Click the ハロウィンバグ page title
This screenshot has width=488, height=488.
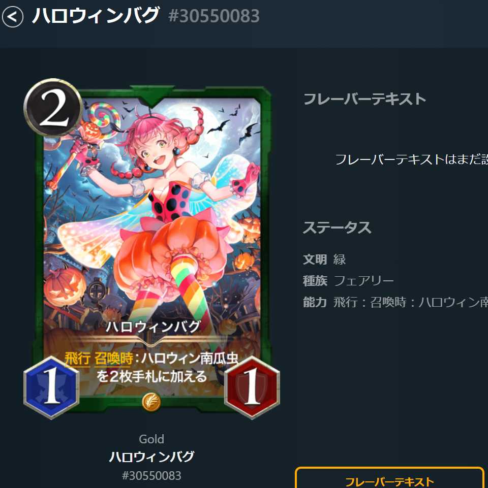click(x=96, y=16)
